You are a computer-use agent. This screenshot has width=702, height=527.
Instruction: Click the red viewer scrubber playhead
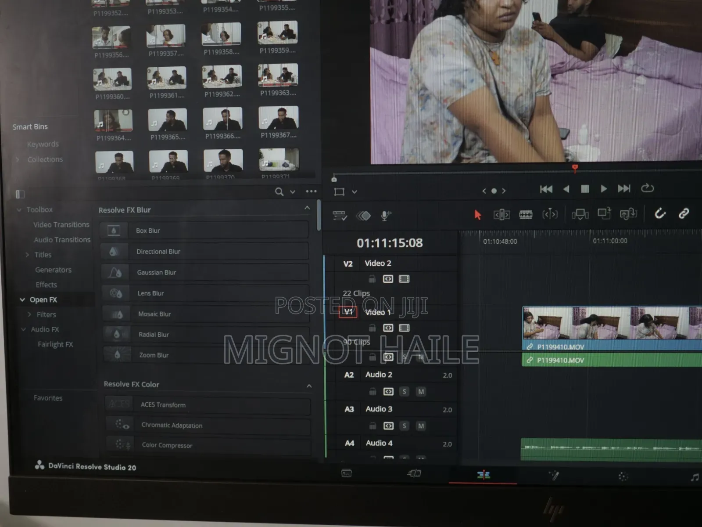click(x=575, y=168)
